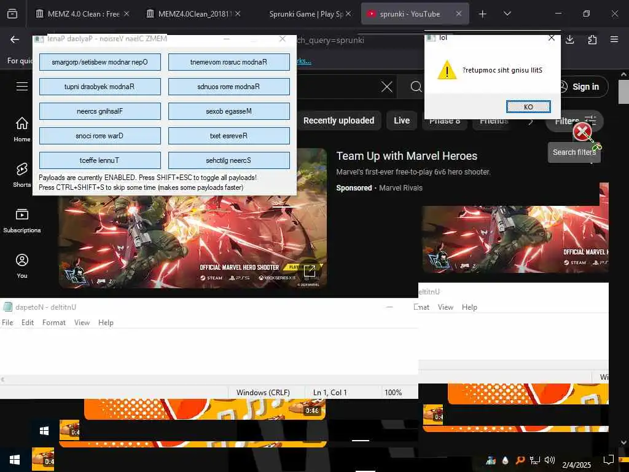This screenshot has height=472, width=629.
Task: Toggle the reversed Random error sounds payload
Action: click(229, 87)
